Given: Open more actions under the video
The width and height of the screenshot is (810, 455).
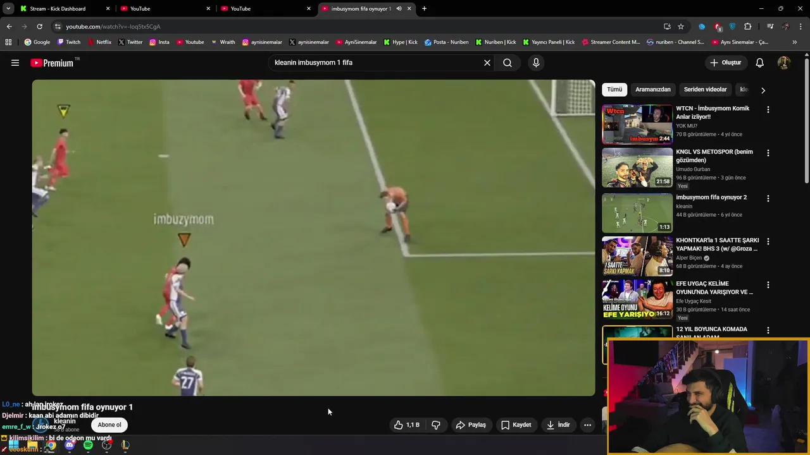Looking at the screenshot, I should [x=587, y=425].
